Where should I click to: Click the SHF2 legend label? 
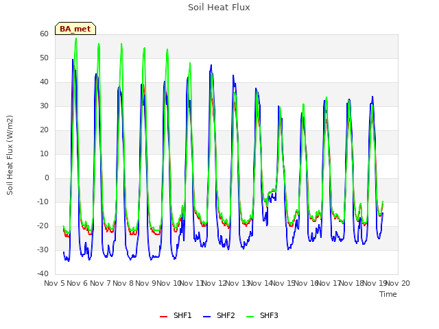coord(226,315)
